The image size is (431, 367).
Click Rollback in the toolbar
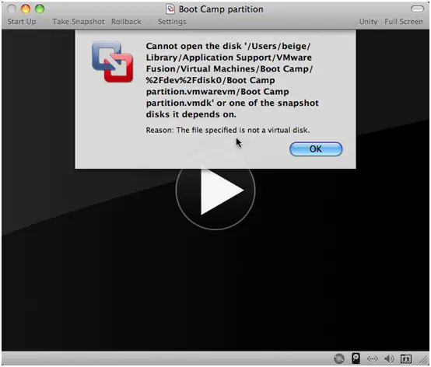[126, 22]
